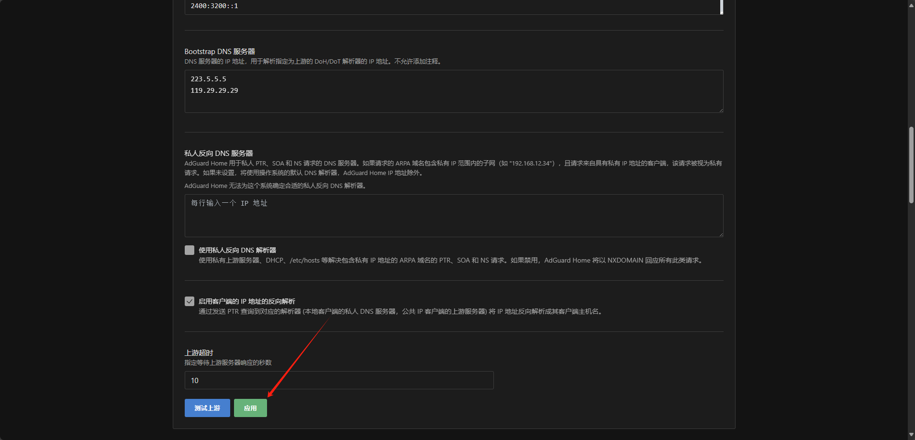Click the 私人反向 DNS text area resize handle
Viewport: 915px width, 440px height.
721,234
